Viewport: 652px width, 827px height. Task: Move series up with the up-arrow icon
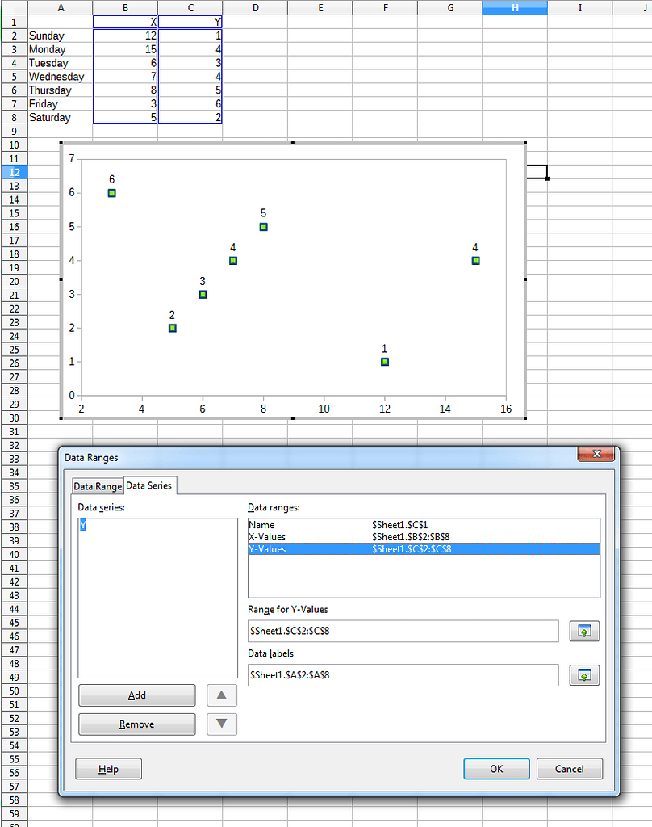(x=221, y=695)
